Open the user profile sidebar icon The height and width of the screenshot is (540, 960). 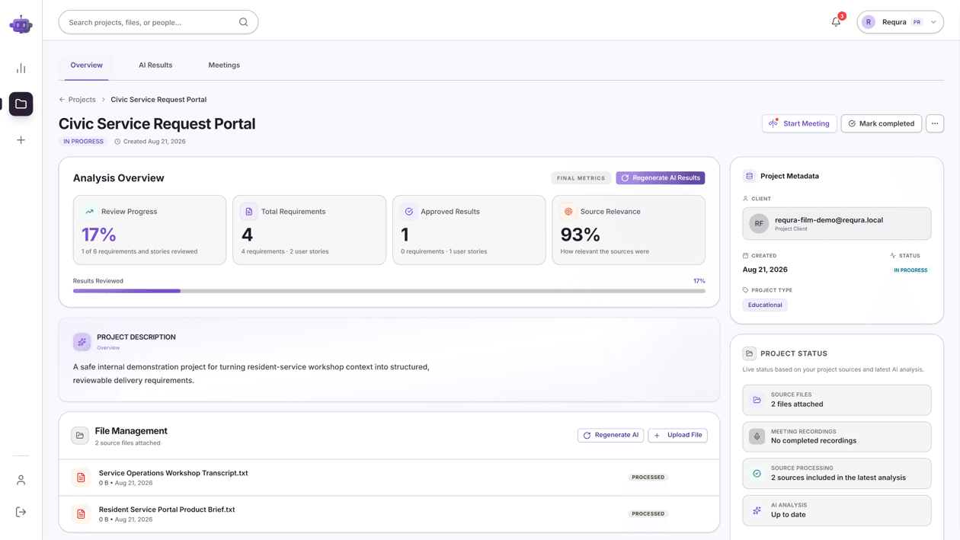[x=21, y=481]
